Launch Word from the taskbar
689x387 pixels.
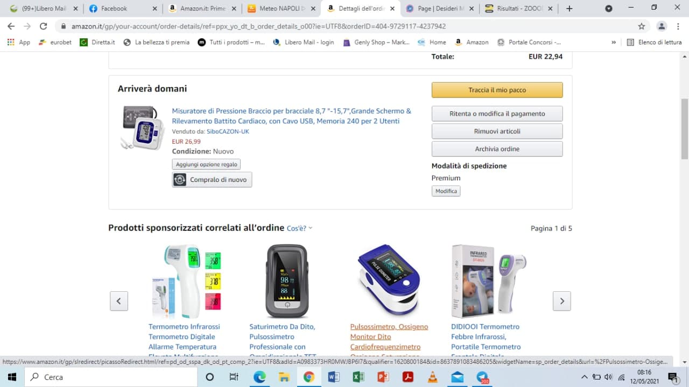334,377
